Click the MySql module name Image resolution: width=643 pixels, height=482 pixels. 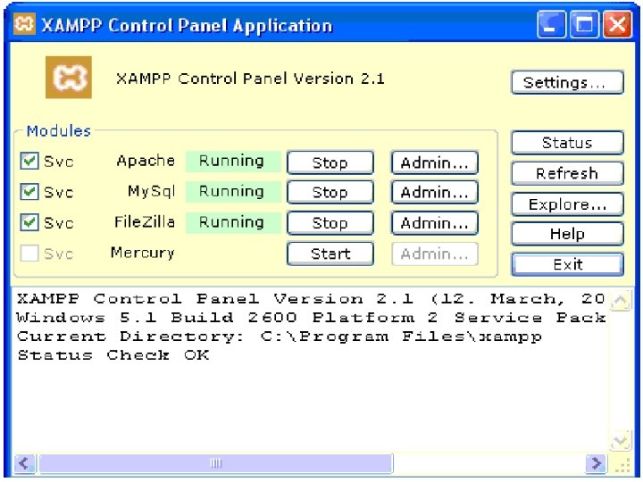(151, 191)
